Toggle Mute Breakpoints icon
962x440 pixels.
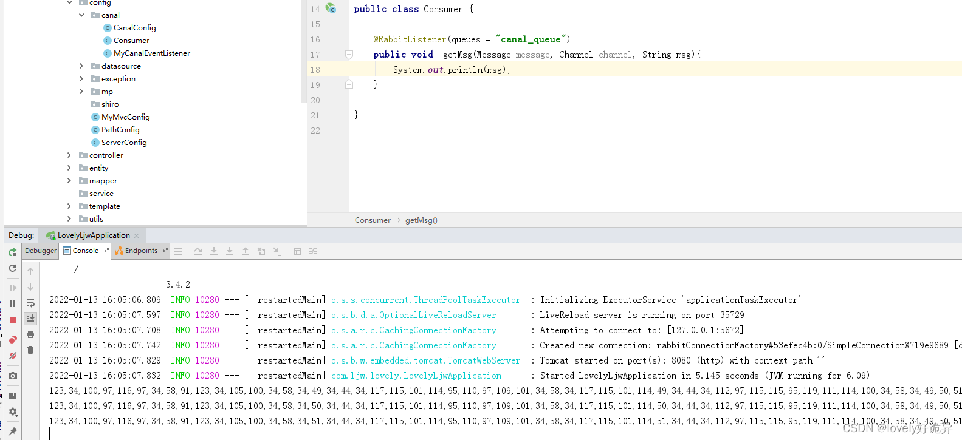(x=13, y=356)
